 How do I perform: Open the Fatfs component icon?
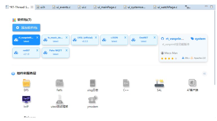click(59, 83)
